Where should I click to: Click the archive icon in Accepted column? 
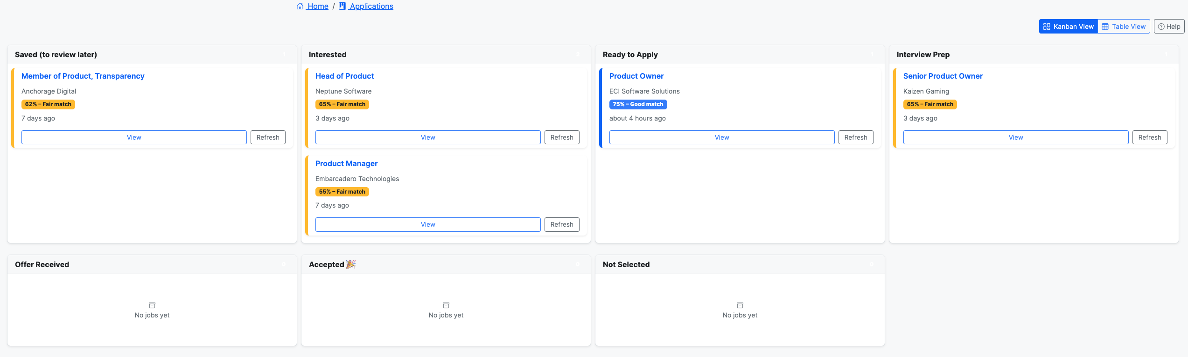click(446, 305)
